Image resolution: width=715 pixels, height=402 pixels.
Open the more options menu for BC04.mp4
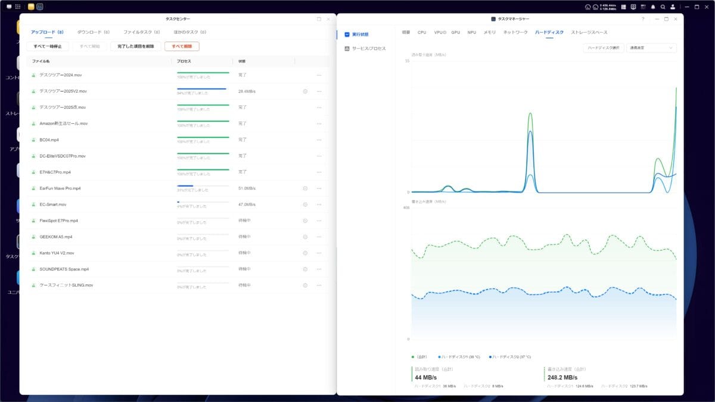click(319, 140)
